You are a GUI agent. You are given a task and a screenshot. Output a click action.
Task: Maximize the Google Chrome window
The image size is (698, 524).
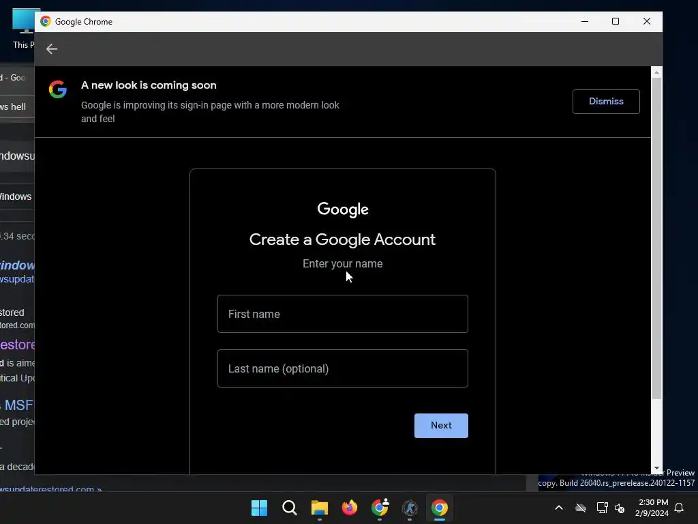616,21
